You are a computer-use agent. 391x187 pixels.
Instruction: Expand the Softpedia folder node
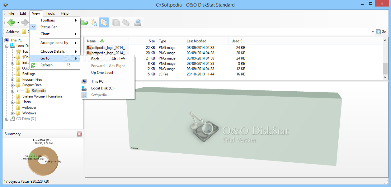click(13, 91)
